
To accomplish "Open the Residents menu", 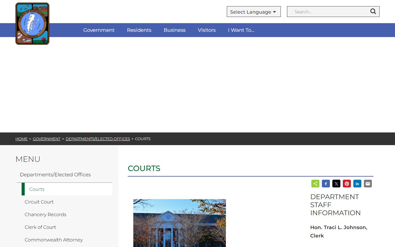I will [x=139, y=30].
